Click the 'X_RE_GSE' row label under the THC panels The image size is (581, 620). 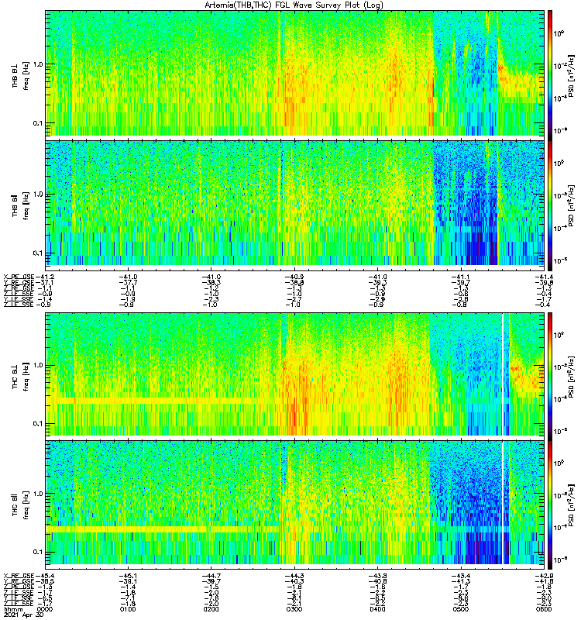click(x=19, y=576)
